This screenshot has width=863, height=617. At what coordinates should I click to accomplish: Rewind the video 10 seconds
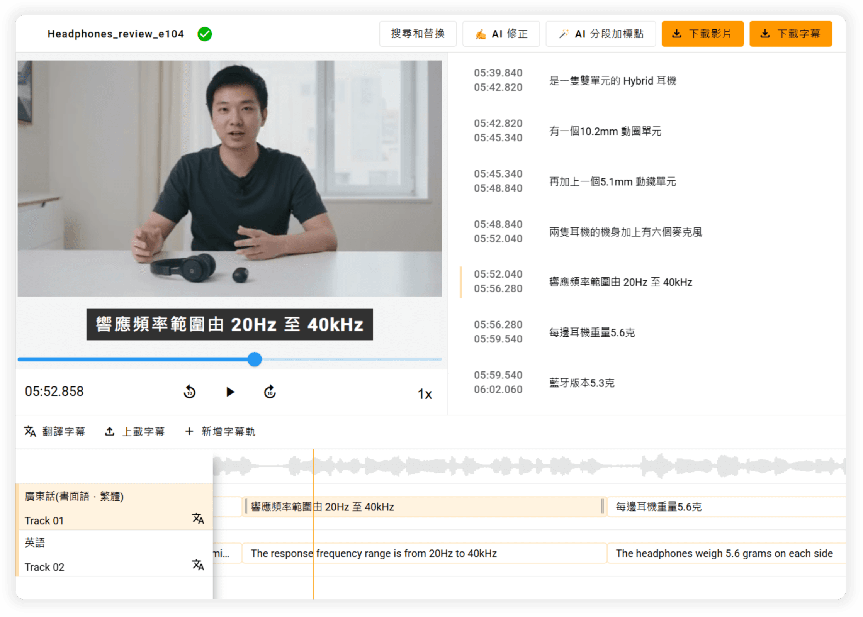pyautogui.click(x=190, y=392)
